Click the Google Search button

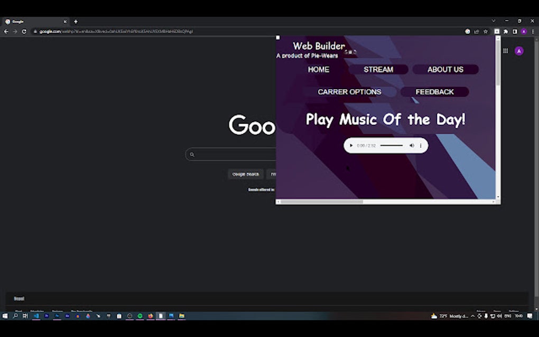pos(245,174)
